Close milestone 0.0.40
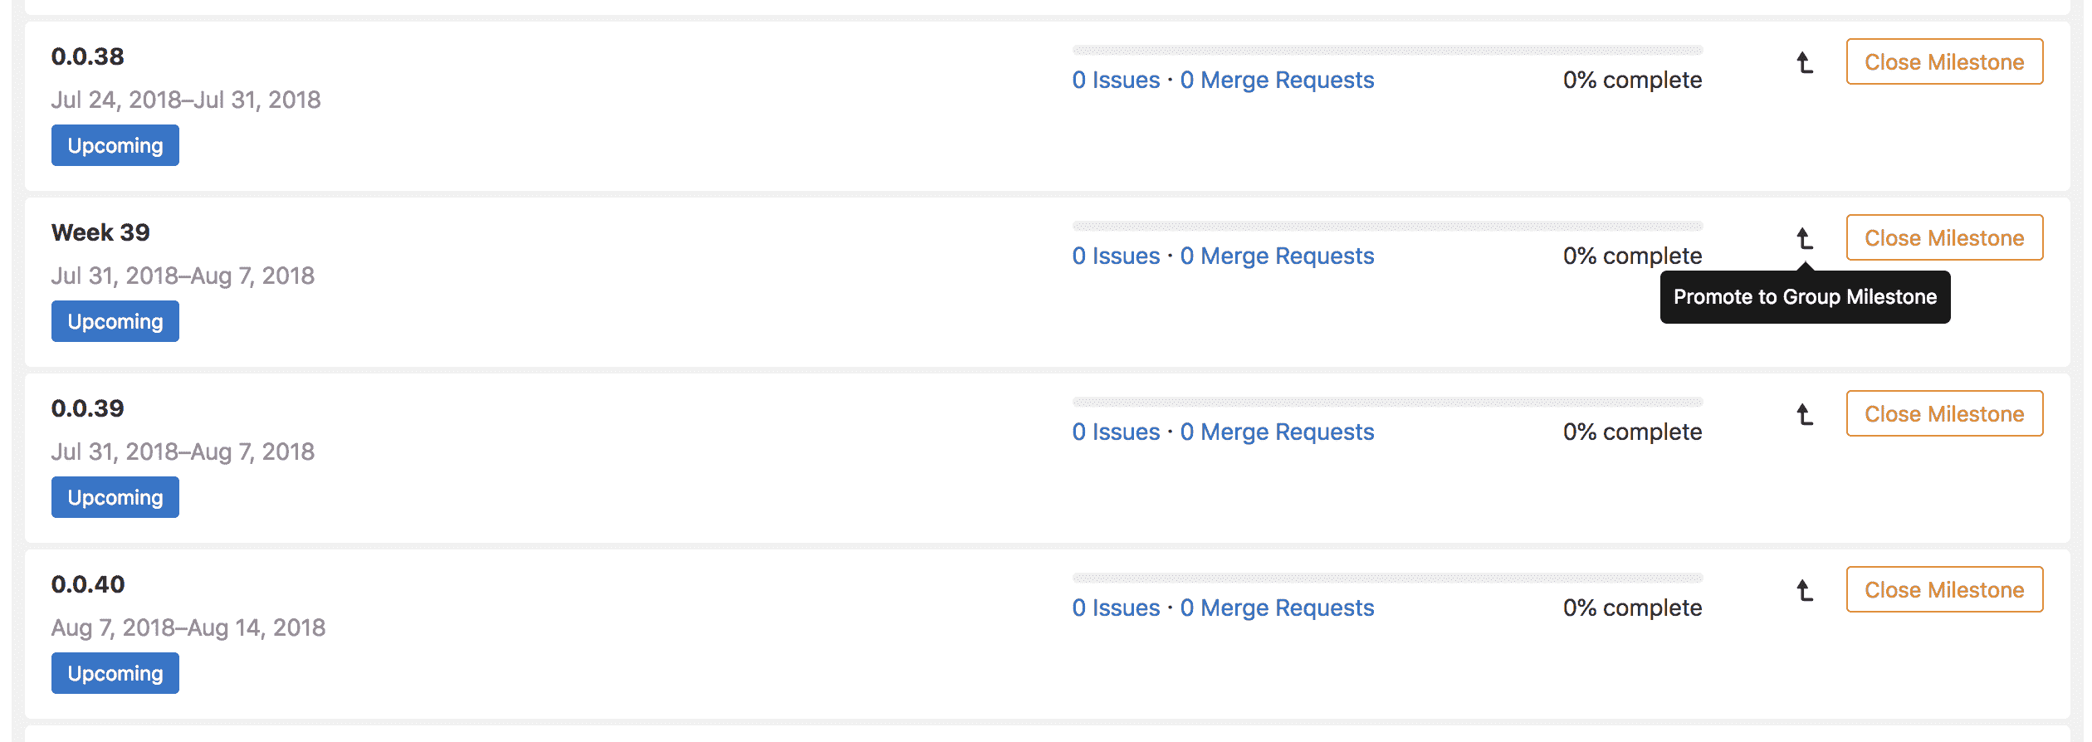Viewport: 2092px width, 742px height. pyautogui.click(x=1944, y=589)
